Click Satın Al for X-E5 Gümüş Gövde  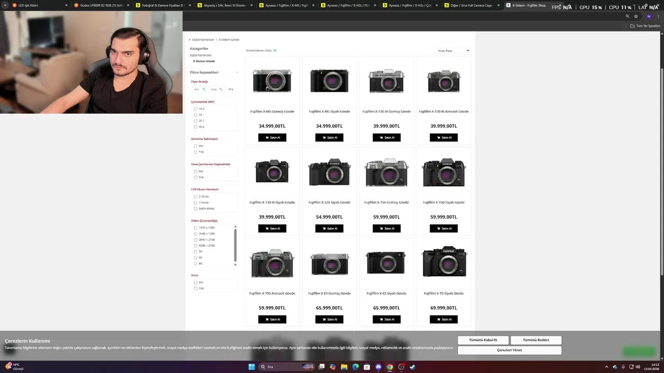pyautogui.click(x=329, y=320)
